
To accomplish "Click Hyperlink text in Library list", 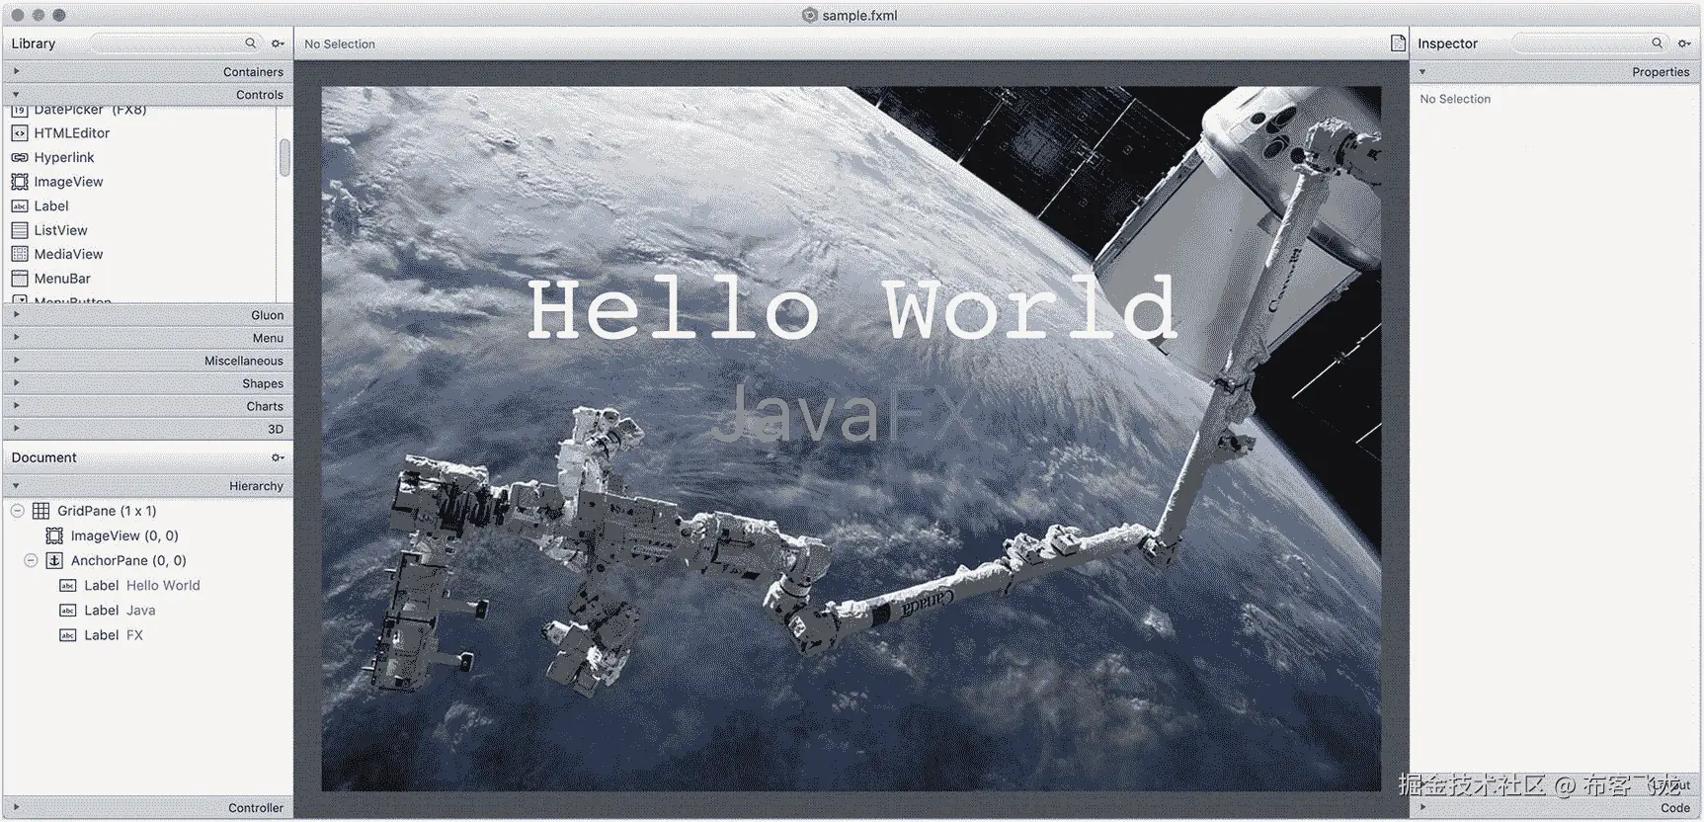I will coord(64,157).
